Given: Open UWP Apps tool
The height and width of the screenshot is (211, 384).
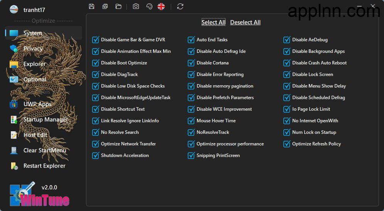Looking at the screenshot, I should coord(44,104).
